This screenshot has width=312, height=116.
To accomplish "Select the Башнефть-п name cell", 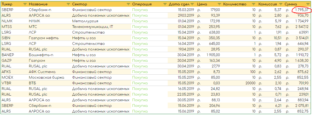I will [49, 55].
